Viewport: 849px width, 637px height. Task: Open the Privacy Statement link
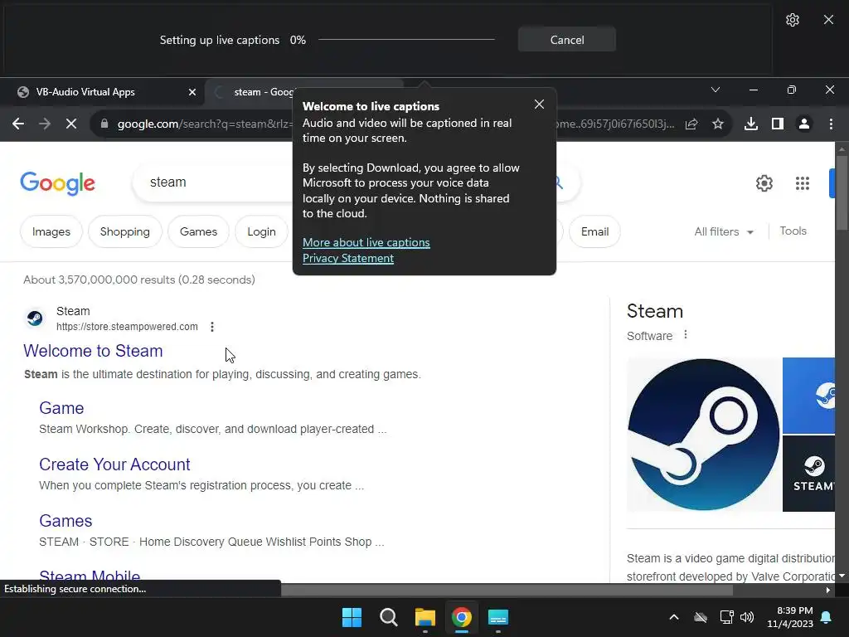348,258
